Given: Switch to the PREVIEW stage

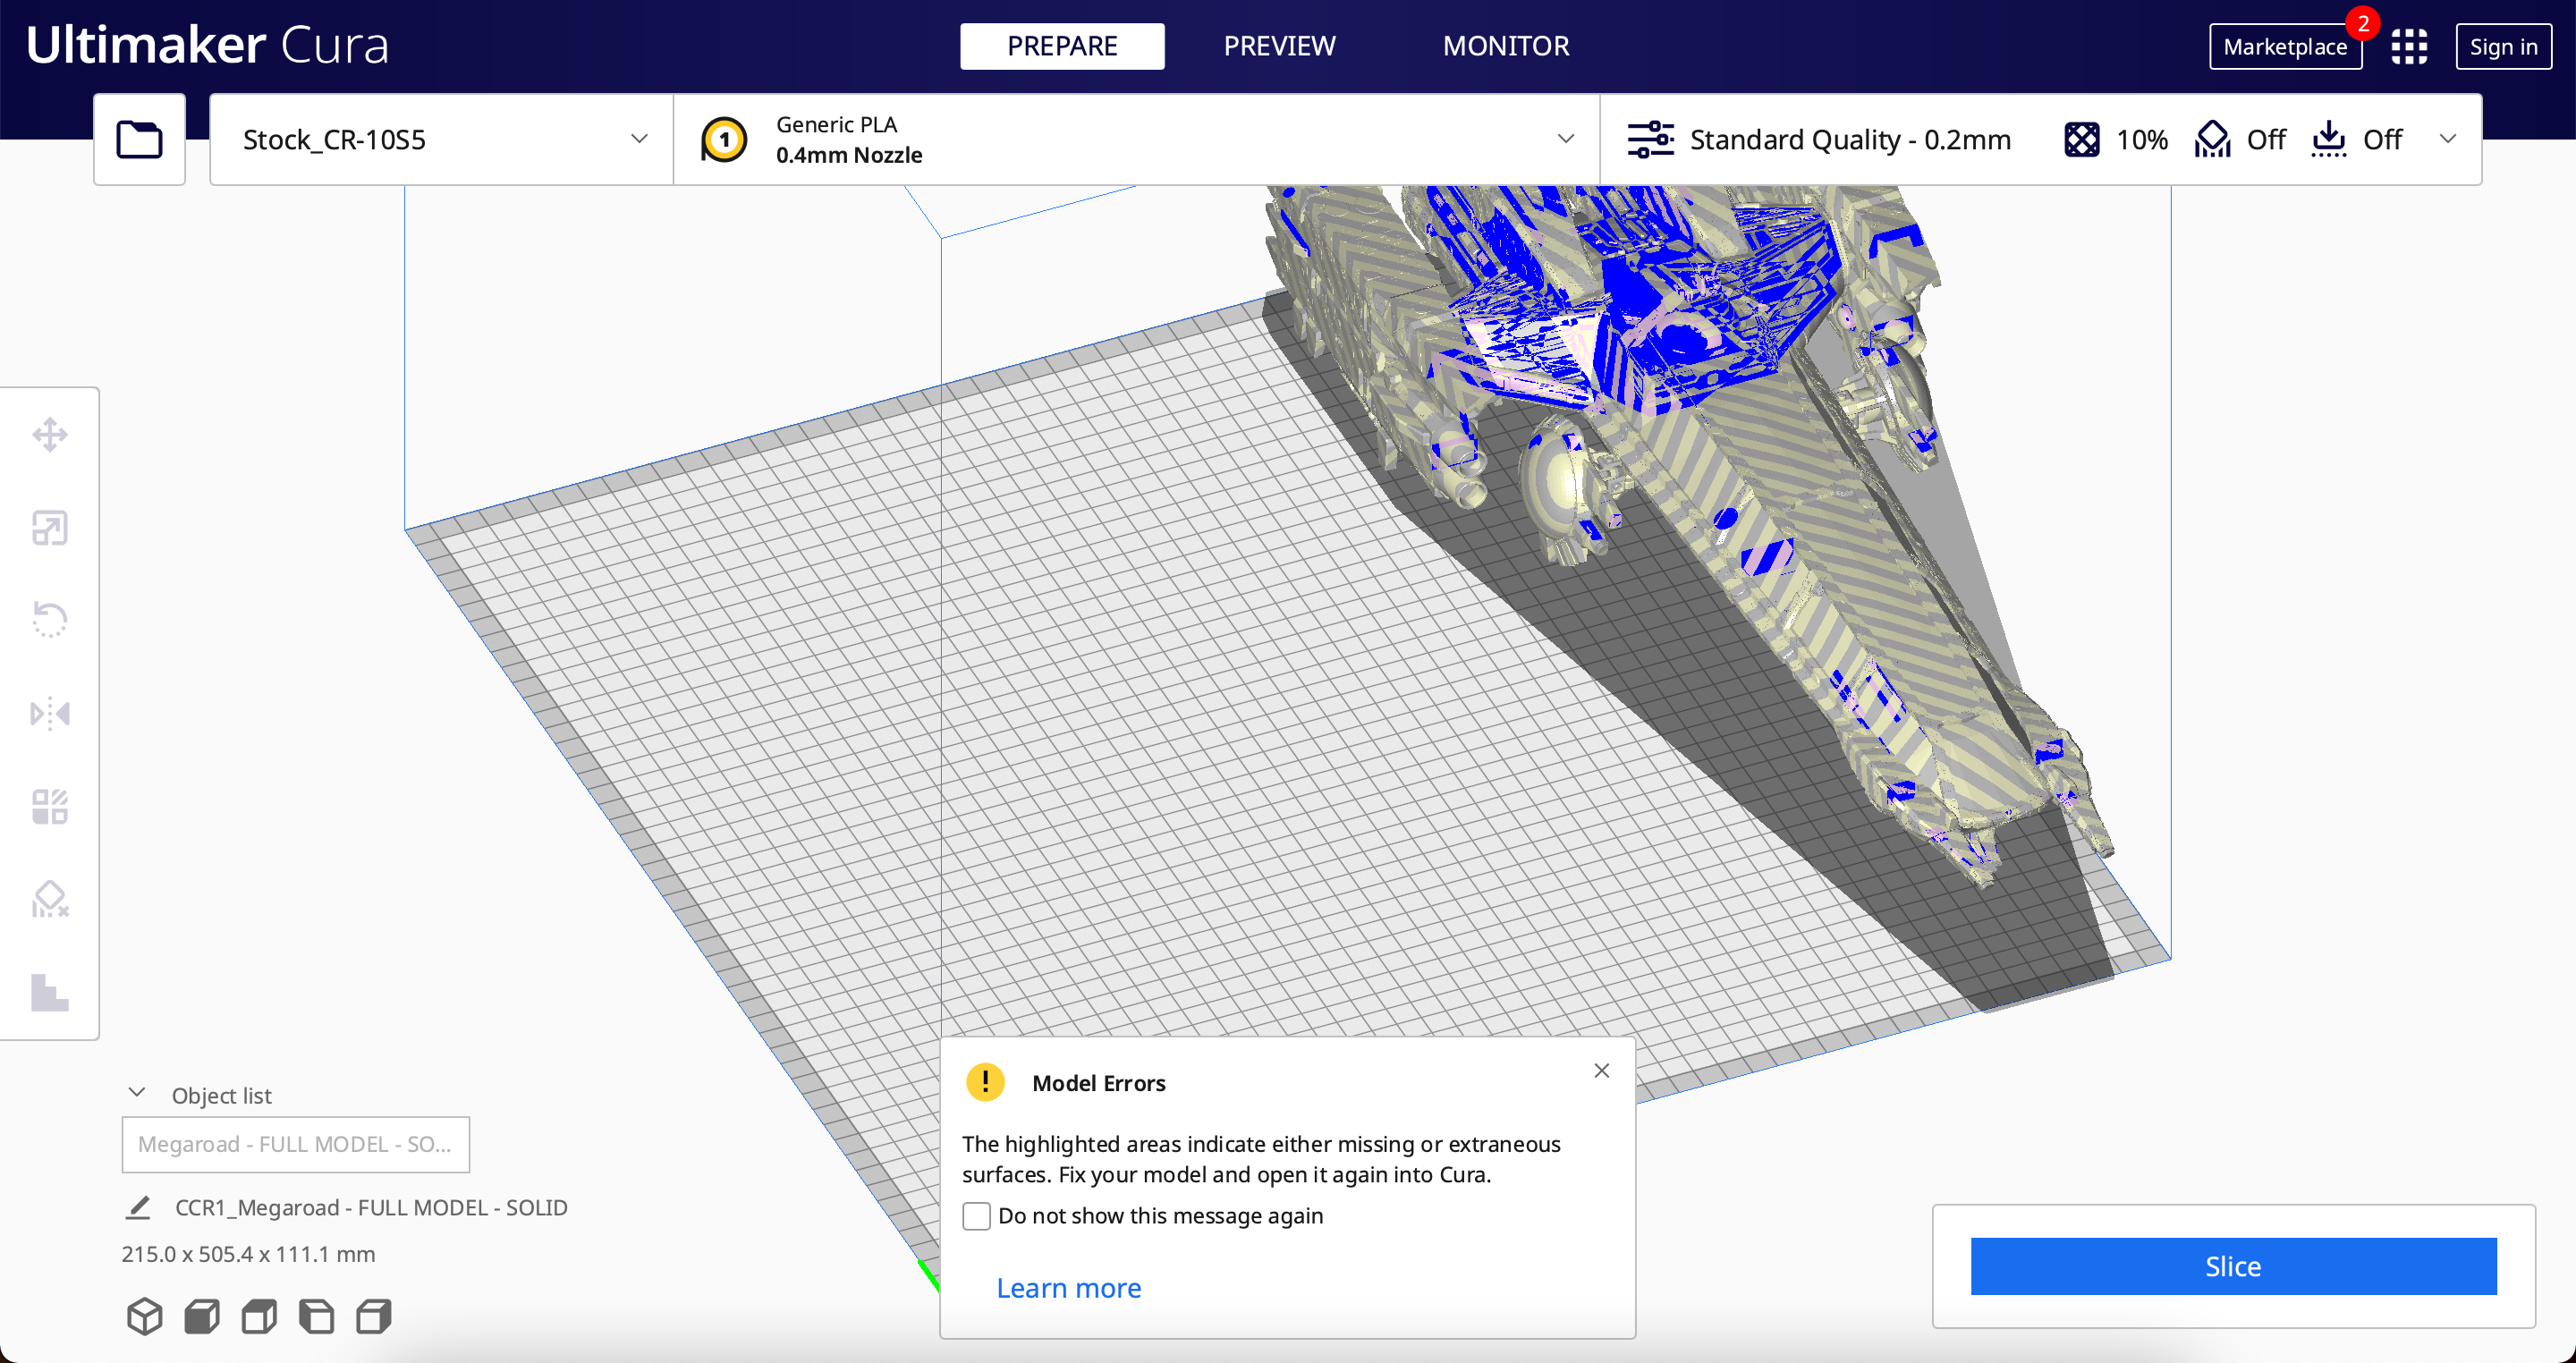Looking at the screenshot, I should [x=1279, y=46].
